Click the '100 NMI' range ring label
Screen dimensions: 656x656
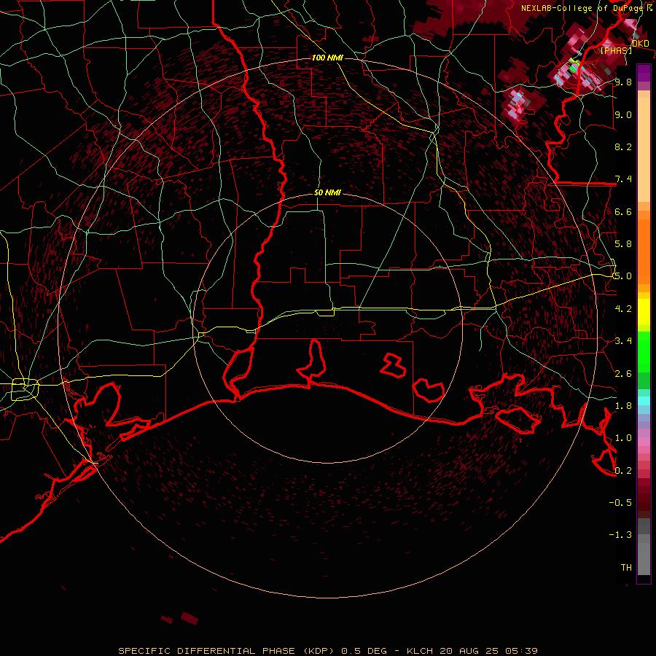(327, 58)
